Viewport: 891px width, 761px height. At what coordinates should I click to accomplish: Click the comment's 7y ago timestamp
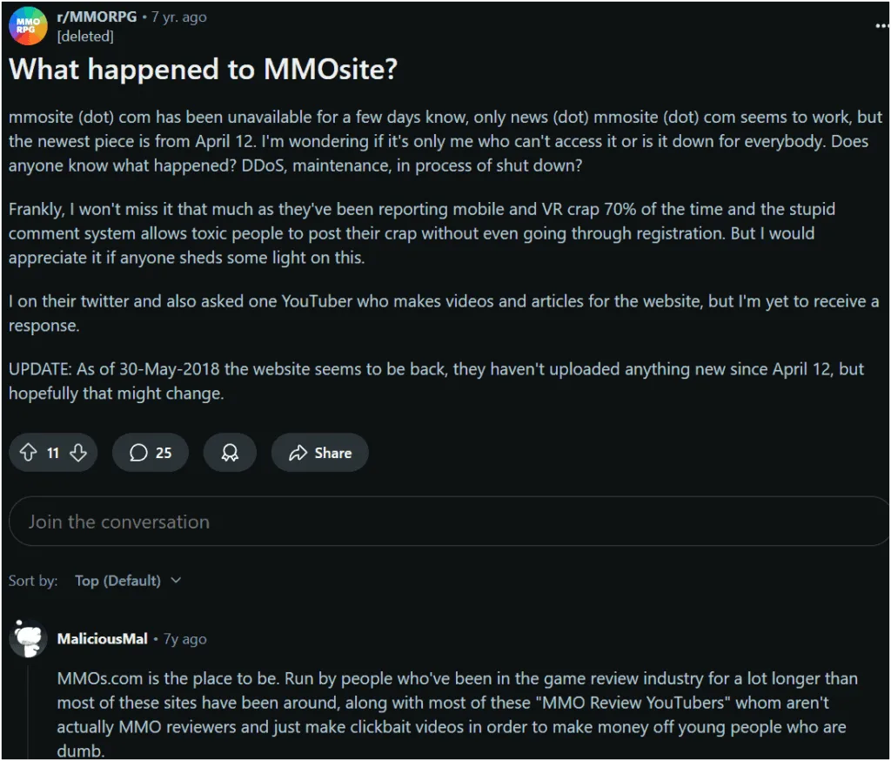[x=185, y=639]
